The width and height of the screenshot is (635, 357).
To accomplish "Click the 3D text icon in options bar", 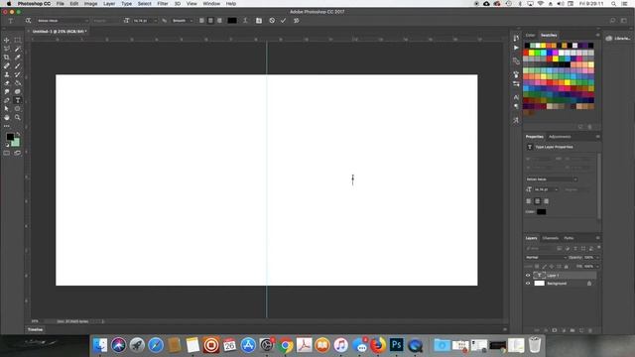I will [x=297, y=20].
